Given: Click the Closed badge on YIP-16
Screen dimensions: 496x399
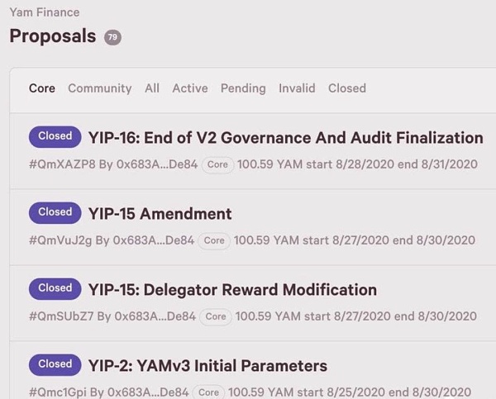Looking at the screenshot, I should (55, 136).
